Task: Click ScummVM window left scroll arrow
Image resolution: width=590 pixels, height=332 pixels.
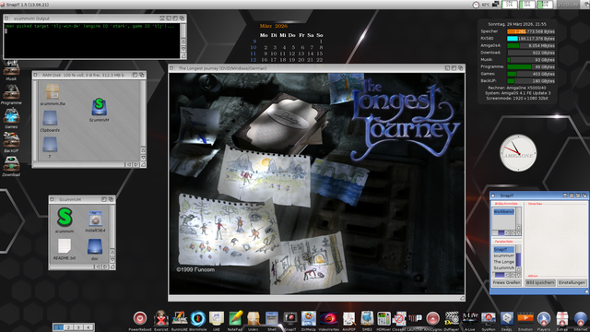Action: [x=98, y=267]
